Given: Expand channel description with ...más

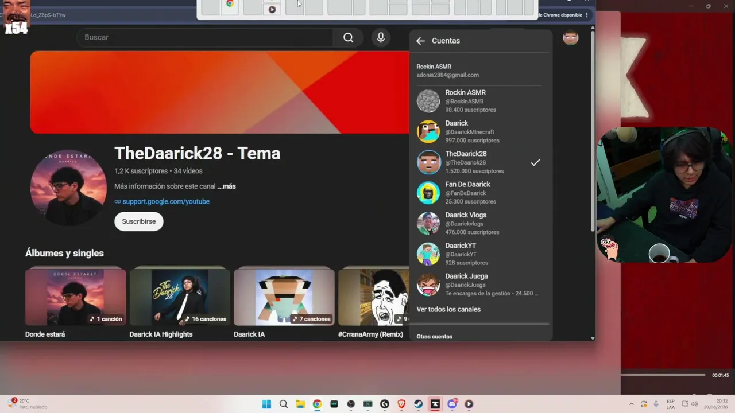Looking at the screenshot, I should coord(226,186).
